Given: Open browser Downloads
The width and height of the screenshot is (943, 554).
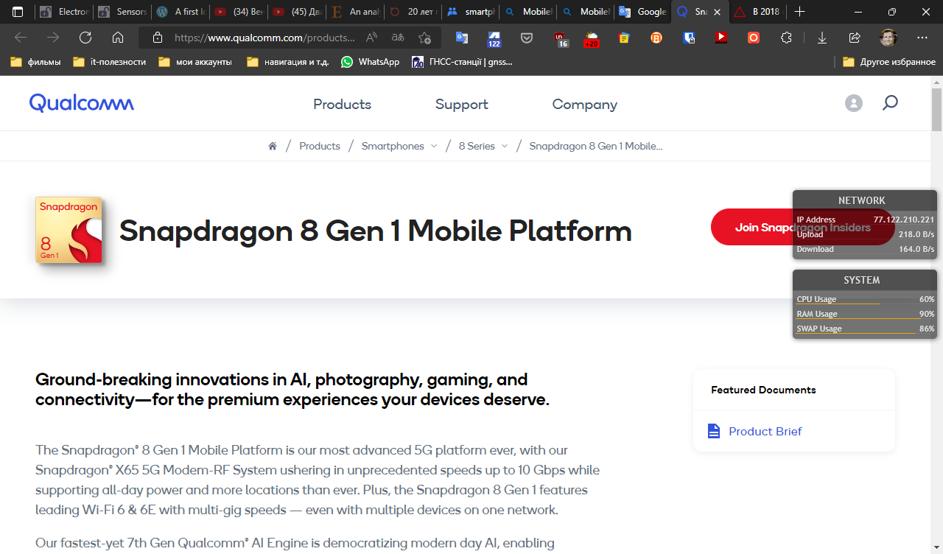Looking at the screenshot, I should 821,38.
